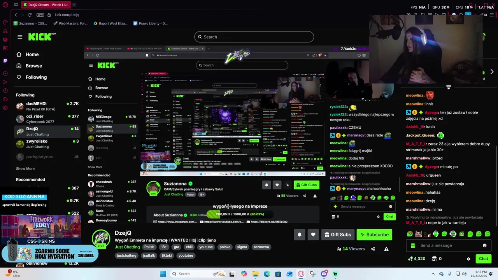Open clock showing 9:47 PM
Image resolution: width=498 pixels, height=280 pixels.
click(479, 274)
